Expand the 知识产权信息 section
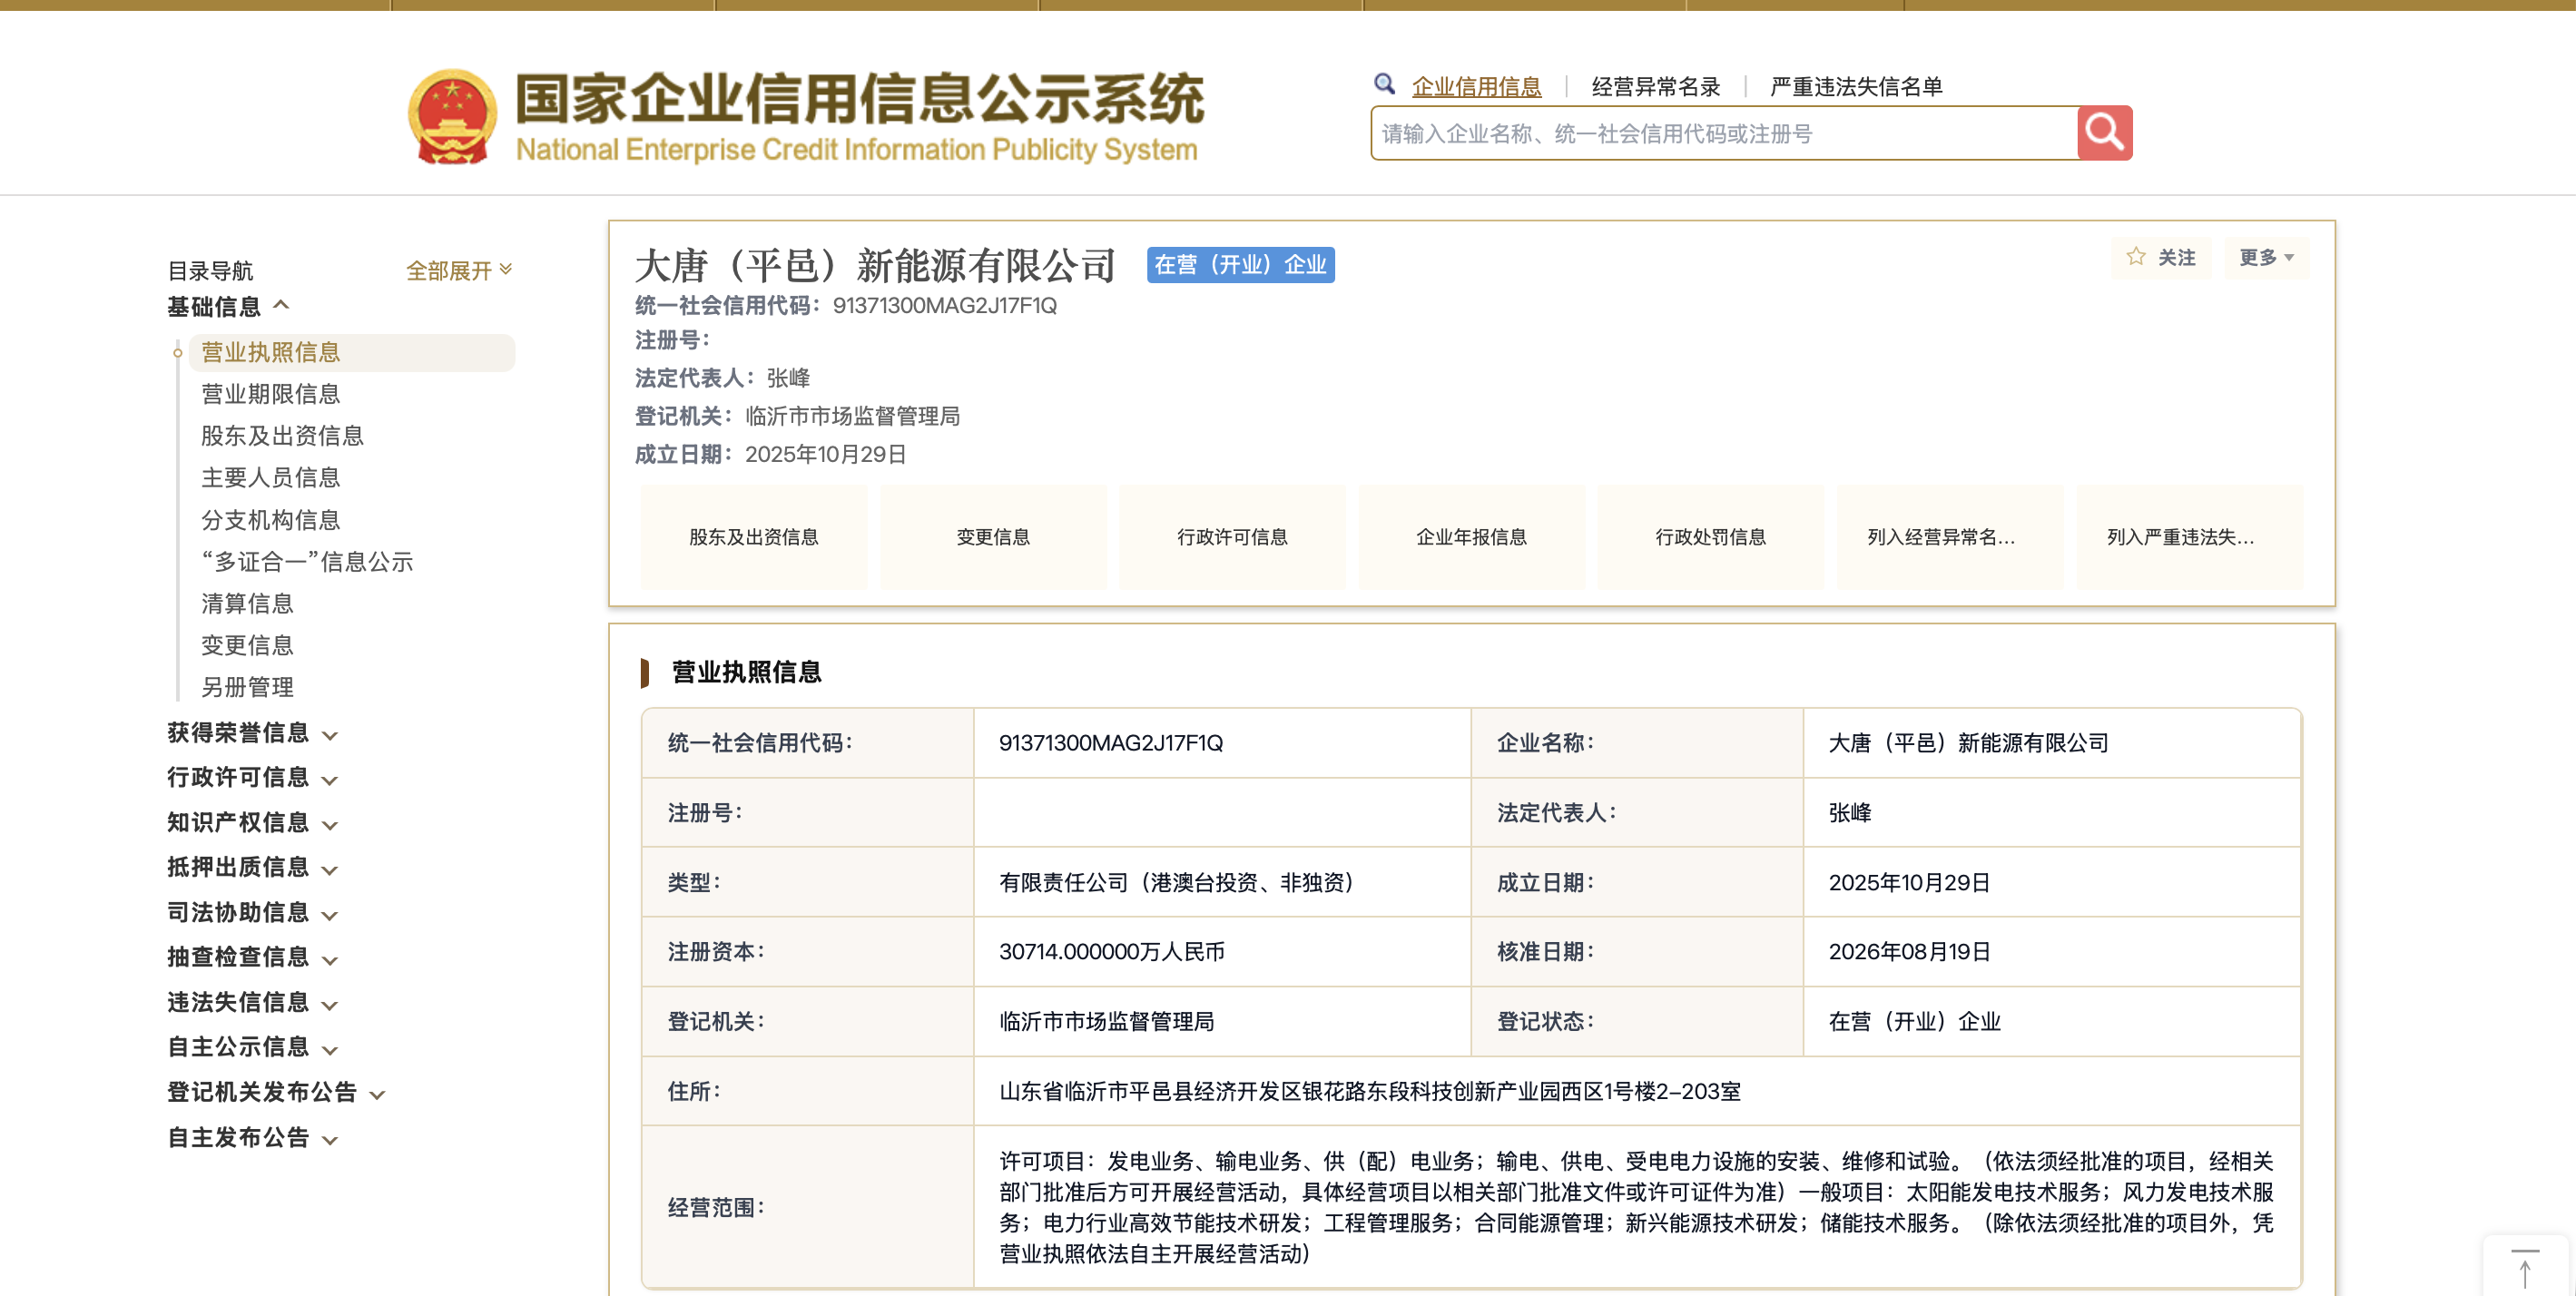The width and height of the screenshot is (2576, 1296). [253, 823]
